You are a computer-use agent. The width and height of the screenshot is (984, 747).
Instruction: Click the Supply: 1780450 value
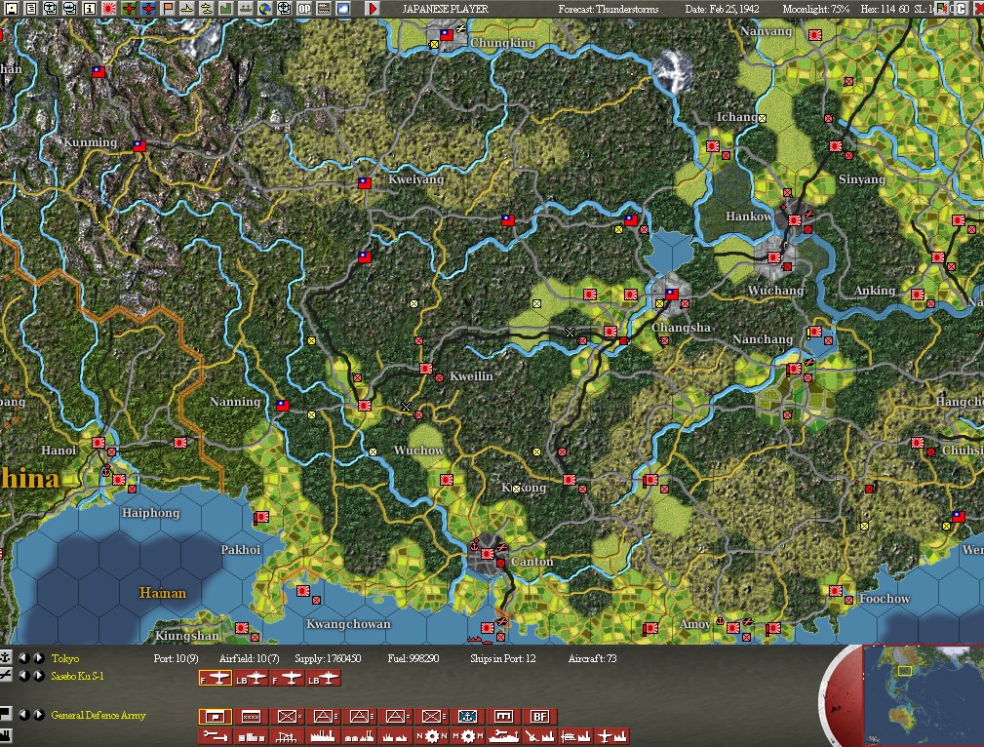tap(328, 658)
